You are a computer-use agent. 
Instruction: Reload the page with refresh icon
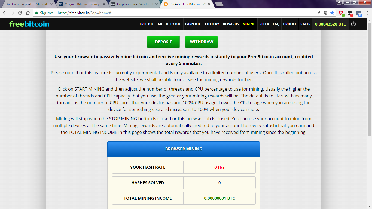point(20,13)
